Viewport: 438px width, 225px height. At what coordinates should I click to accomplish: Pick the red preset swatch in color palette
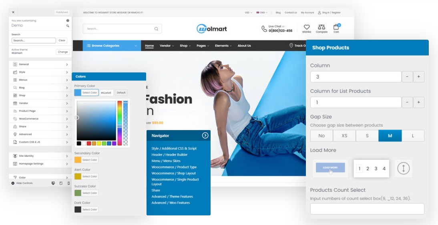[x=89, y=143]
